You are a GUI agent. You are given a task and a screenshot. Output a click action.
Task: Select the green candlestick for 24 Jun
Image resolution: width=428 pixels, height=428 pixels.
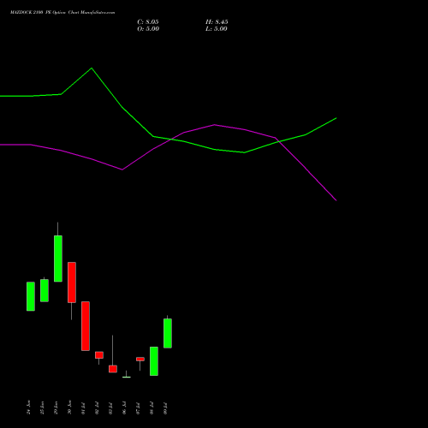[31, 296]
